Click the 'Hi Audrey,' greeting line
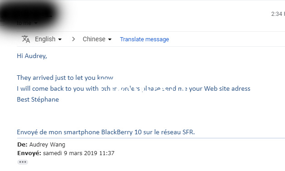Viewport: 285px width, 171px height. 32,56
